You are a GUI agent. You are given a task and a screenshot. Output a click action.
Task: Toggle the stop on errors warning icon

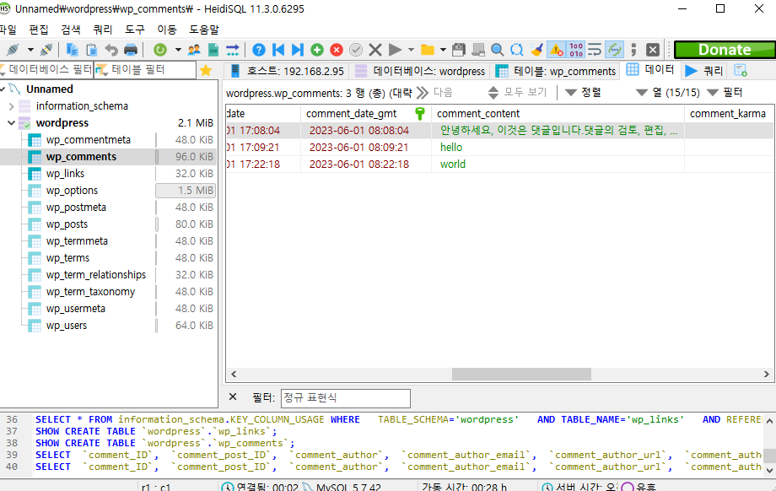point(556,50)
